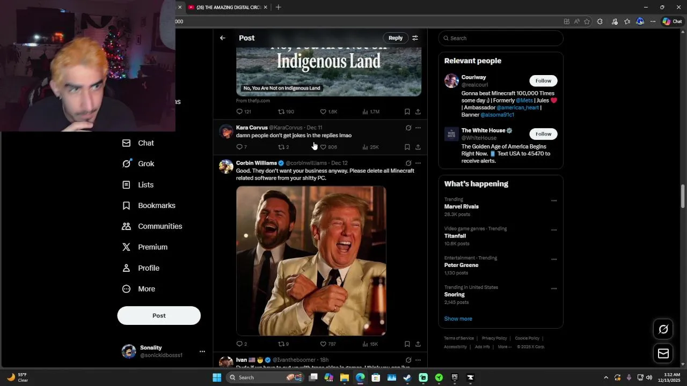Open browser Settings and more menu

tap(653, 21)
